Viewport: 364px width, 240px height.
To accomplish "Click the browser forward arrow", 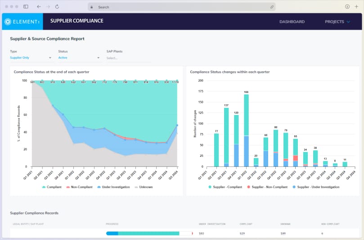I will tap(48, 7).
